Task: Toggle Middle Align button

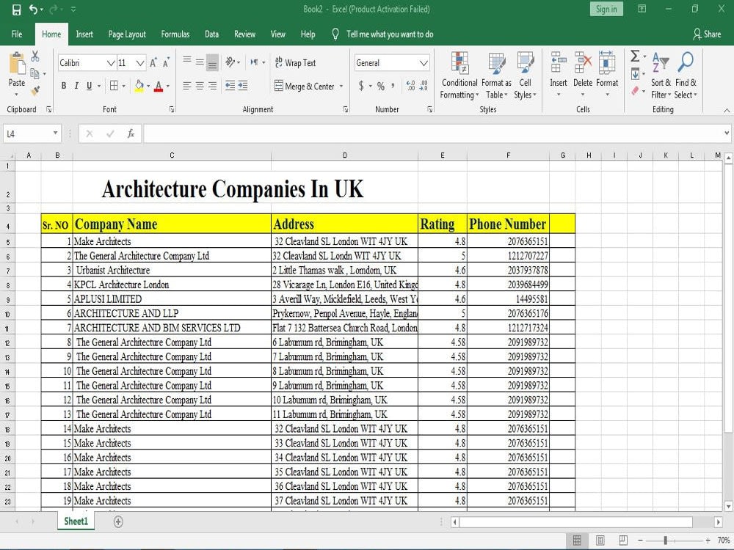Action: click(x=200, y=62)
